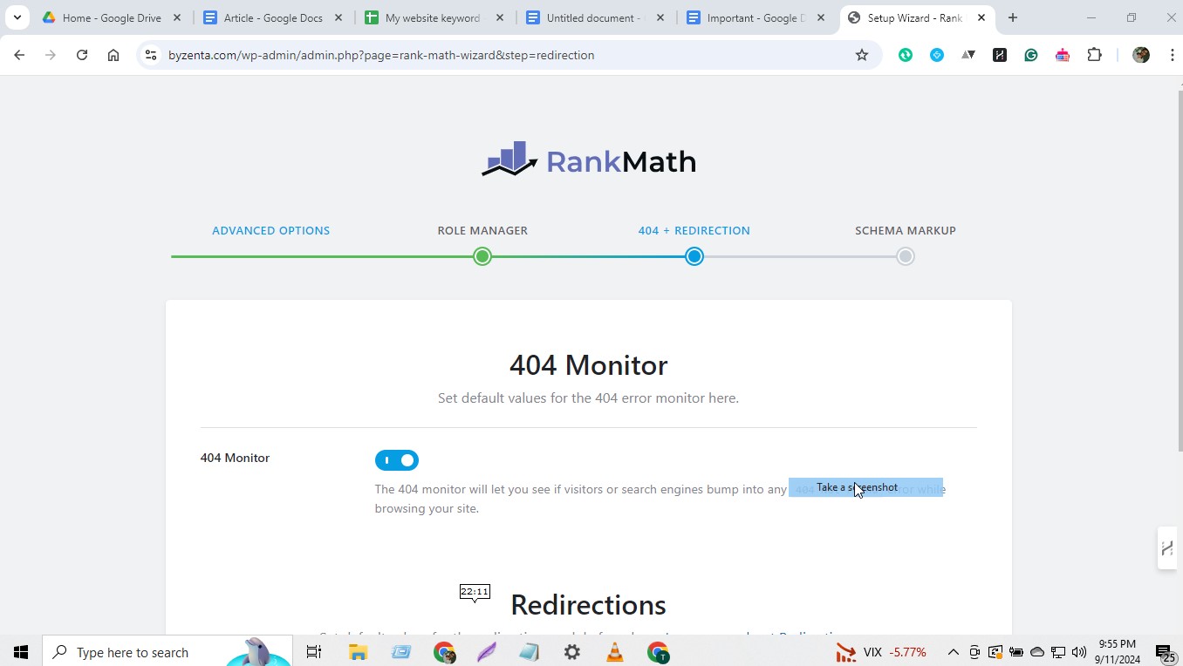Click the Rank Math logo
1183x666 pixels.
point(589,160)
